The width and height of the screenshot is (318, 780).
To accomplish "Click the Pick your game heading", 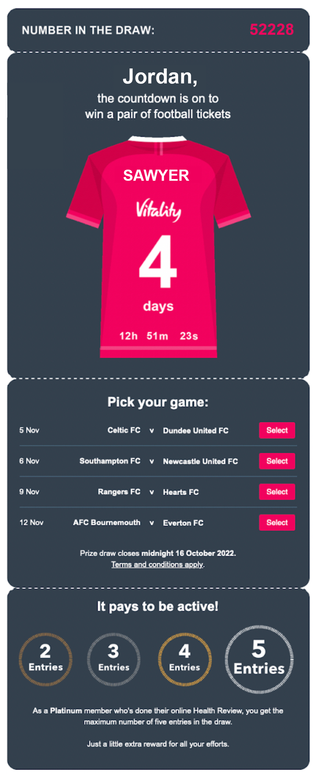I will [x=158, y=402].
